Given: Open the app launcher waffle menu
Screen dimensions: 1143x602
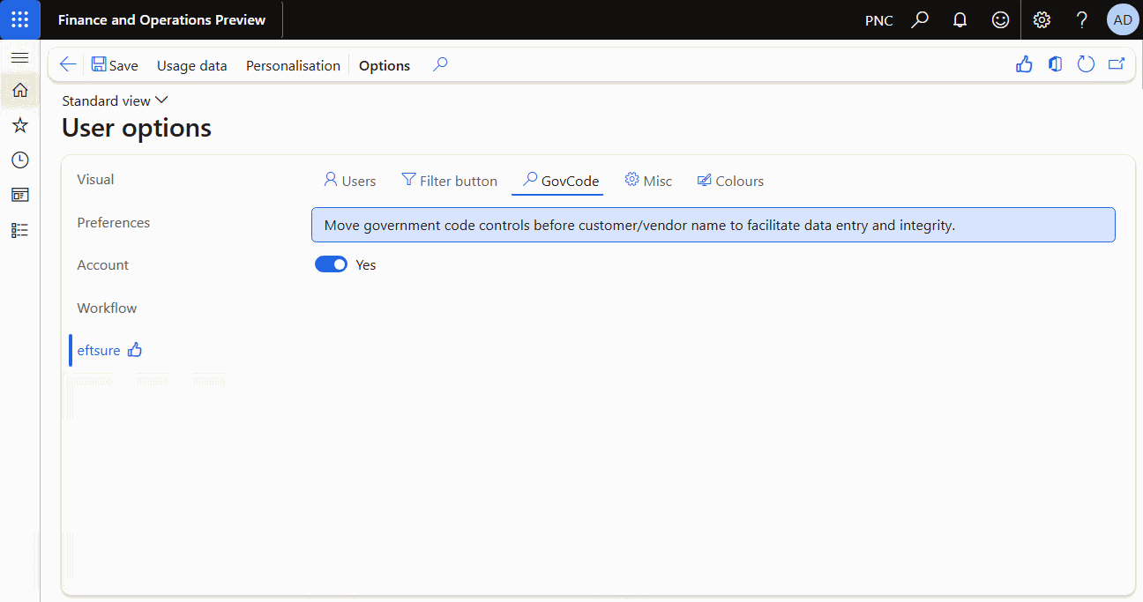Looking at the screenshot, I should (x=19, y=19).
